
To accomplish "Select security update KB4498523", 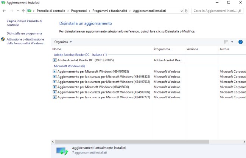I will pos(104,77).
